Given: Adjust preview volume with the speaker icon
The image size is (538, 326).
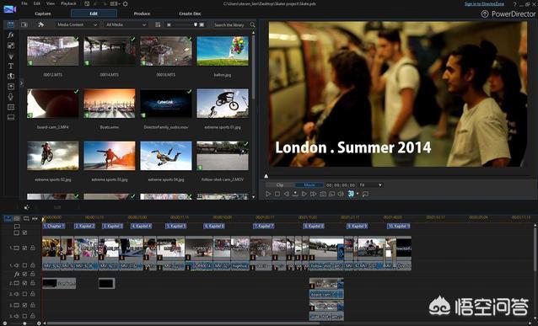Looking at the screenshot, I should tap(341, 194).
